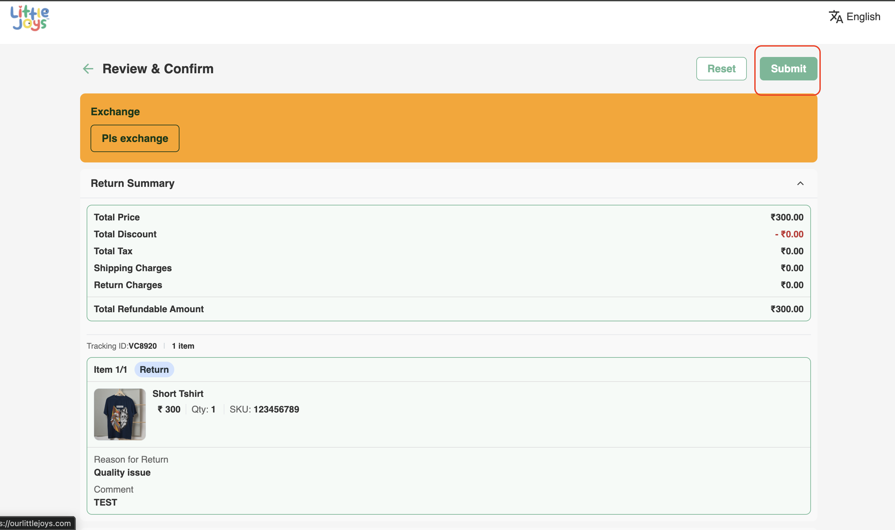Click the Quality issue reason text
This screenshot has height=530, width=895.
[x=122, y=472]
